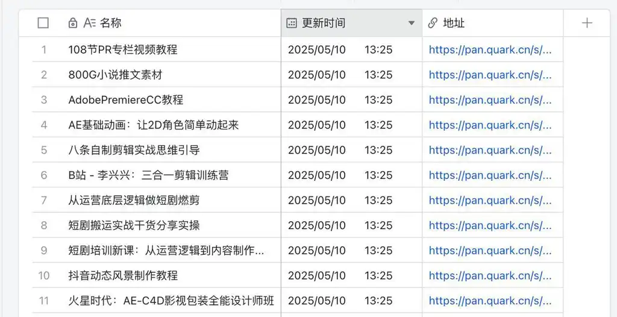The height and width of the screenshot is (317, 617).
Task: Select the 更新时间 column header label
Action: tap(324, 24)
